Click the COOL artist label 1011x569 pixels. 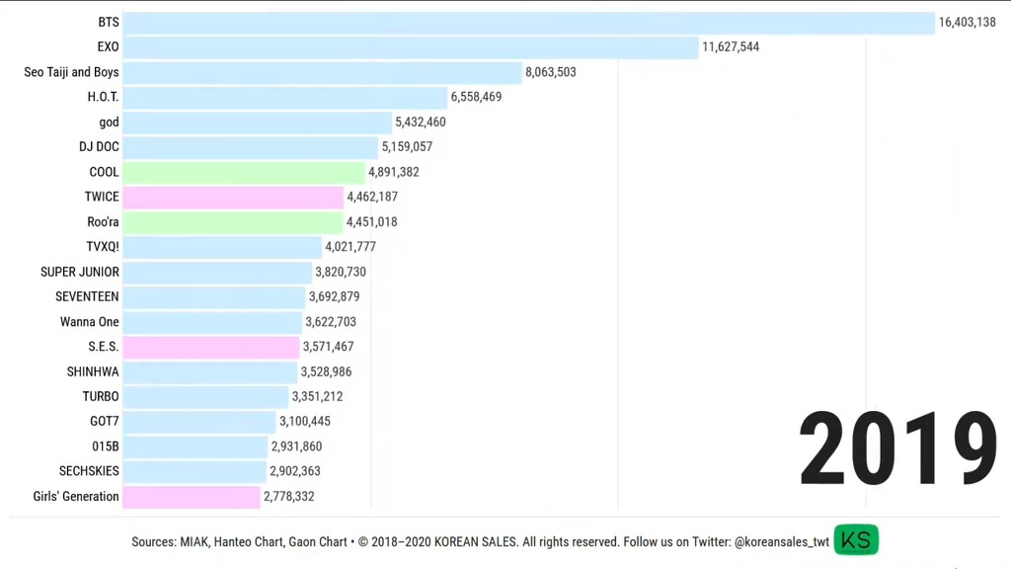(104, 172)
